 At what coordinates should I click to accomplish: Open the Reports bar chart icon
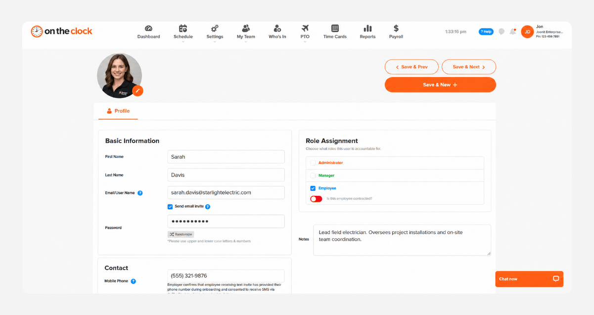pyautogui.click(x=367, y=28)
